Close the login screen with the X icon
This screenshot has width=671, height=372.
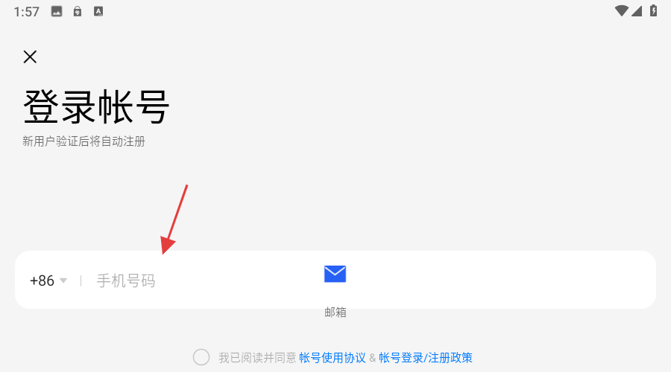pos(30,57)
